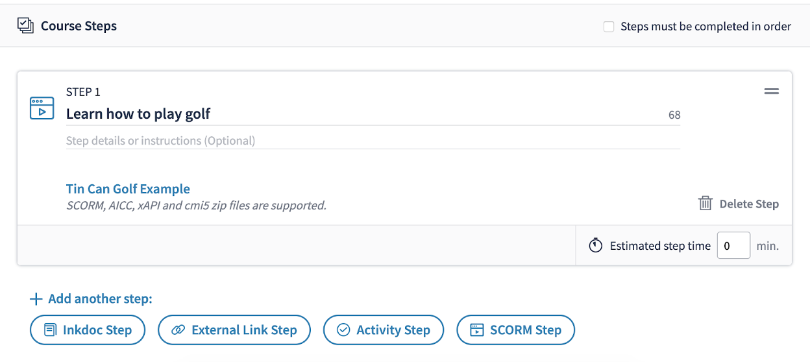Click the trash can icon
Viewport: 810px width, 362px height.
[705, 204]
